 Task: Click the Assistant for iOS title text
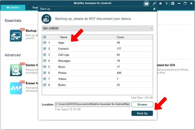[x=166, y=65]
